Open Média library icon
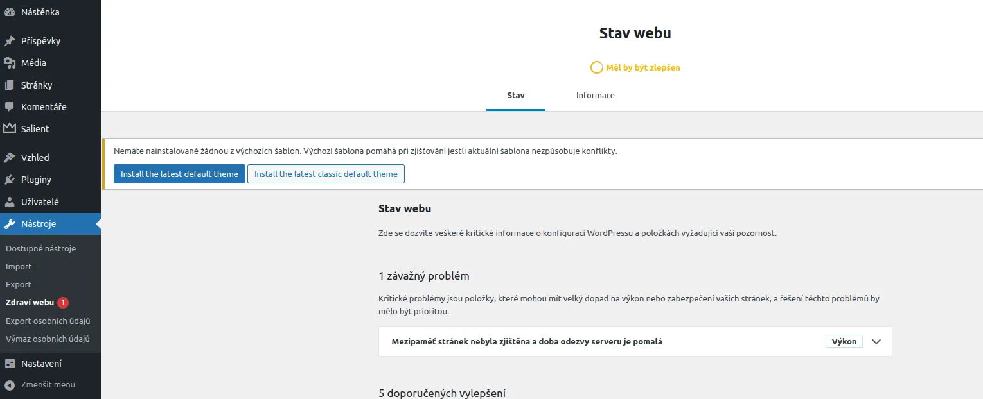This screenshot has height=399, width=983. click(x=9, y=63)
